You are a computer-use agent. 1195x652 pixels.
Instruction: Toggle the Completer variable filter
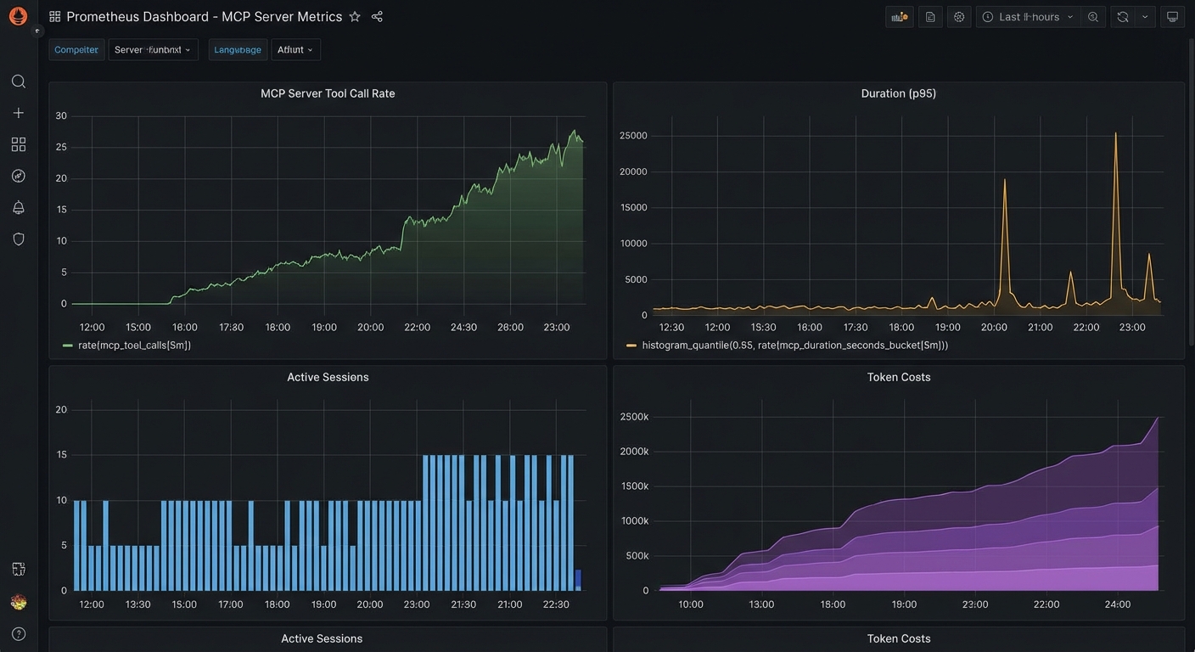(x=76, y=49)
